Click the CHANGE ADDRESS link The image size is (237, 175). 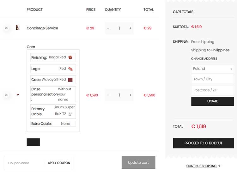(204, 59)
